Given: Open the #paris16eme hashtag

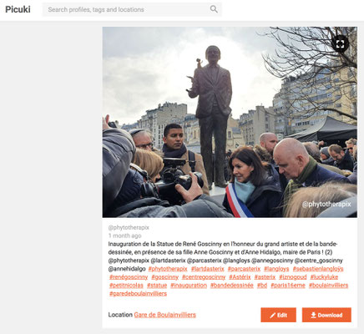Looking at the screenshot, I should pyautogui.click(x=288, y=286).
